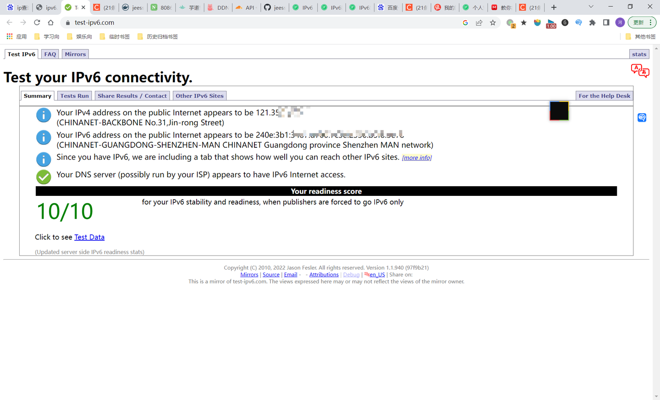Open the 学习向 bookmark folder
This screenshot has height=400, width=660.
click(x=47, y=37)
